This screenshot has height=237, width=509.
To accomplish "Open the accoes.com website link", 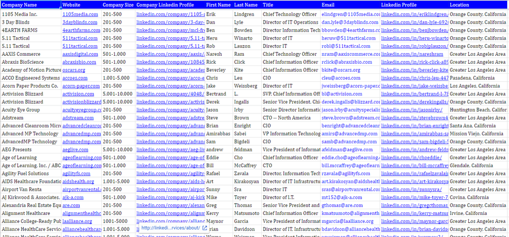I will 75,78.
